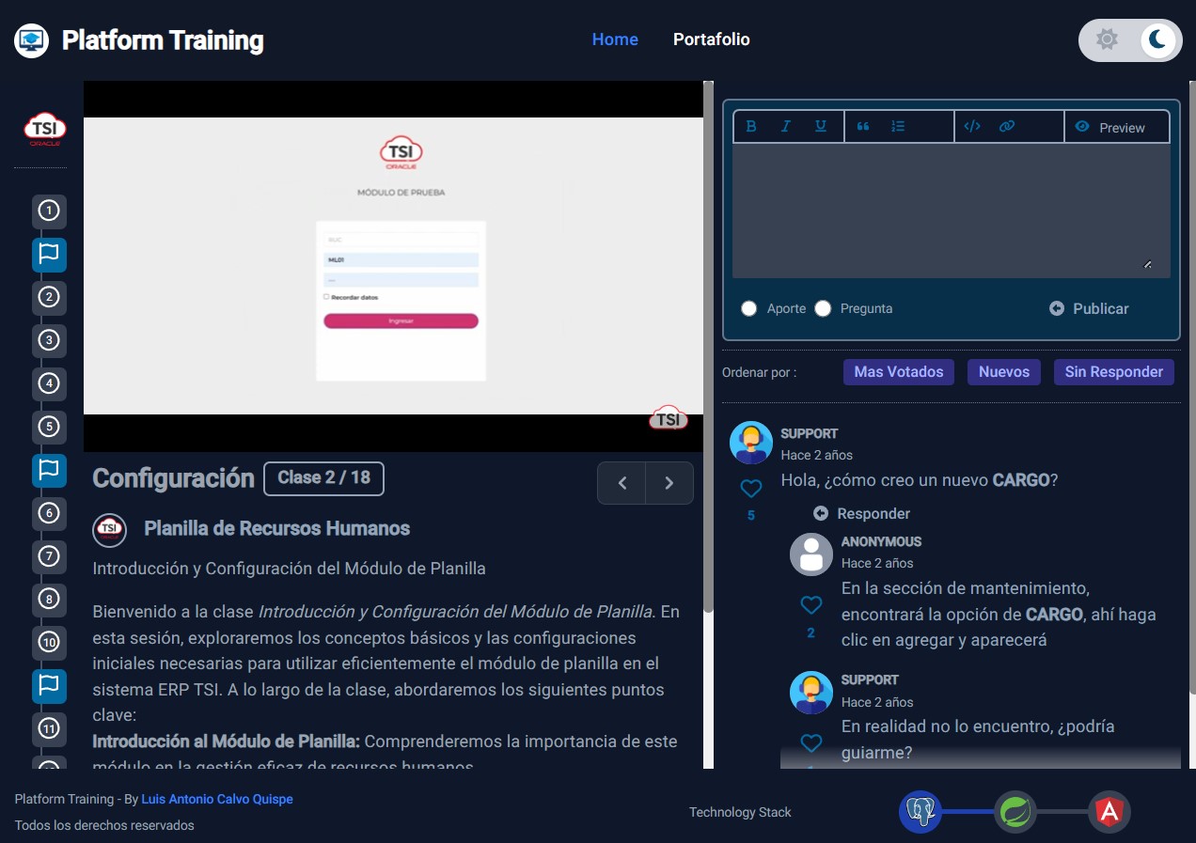The height and width of the screenshot is (843, 1196).
Task: Open Luis Antonio Calvo Quispe link
Action: (x=217, y=799)
